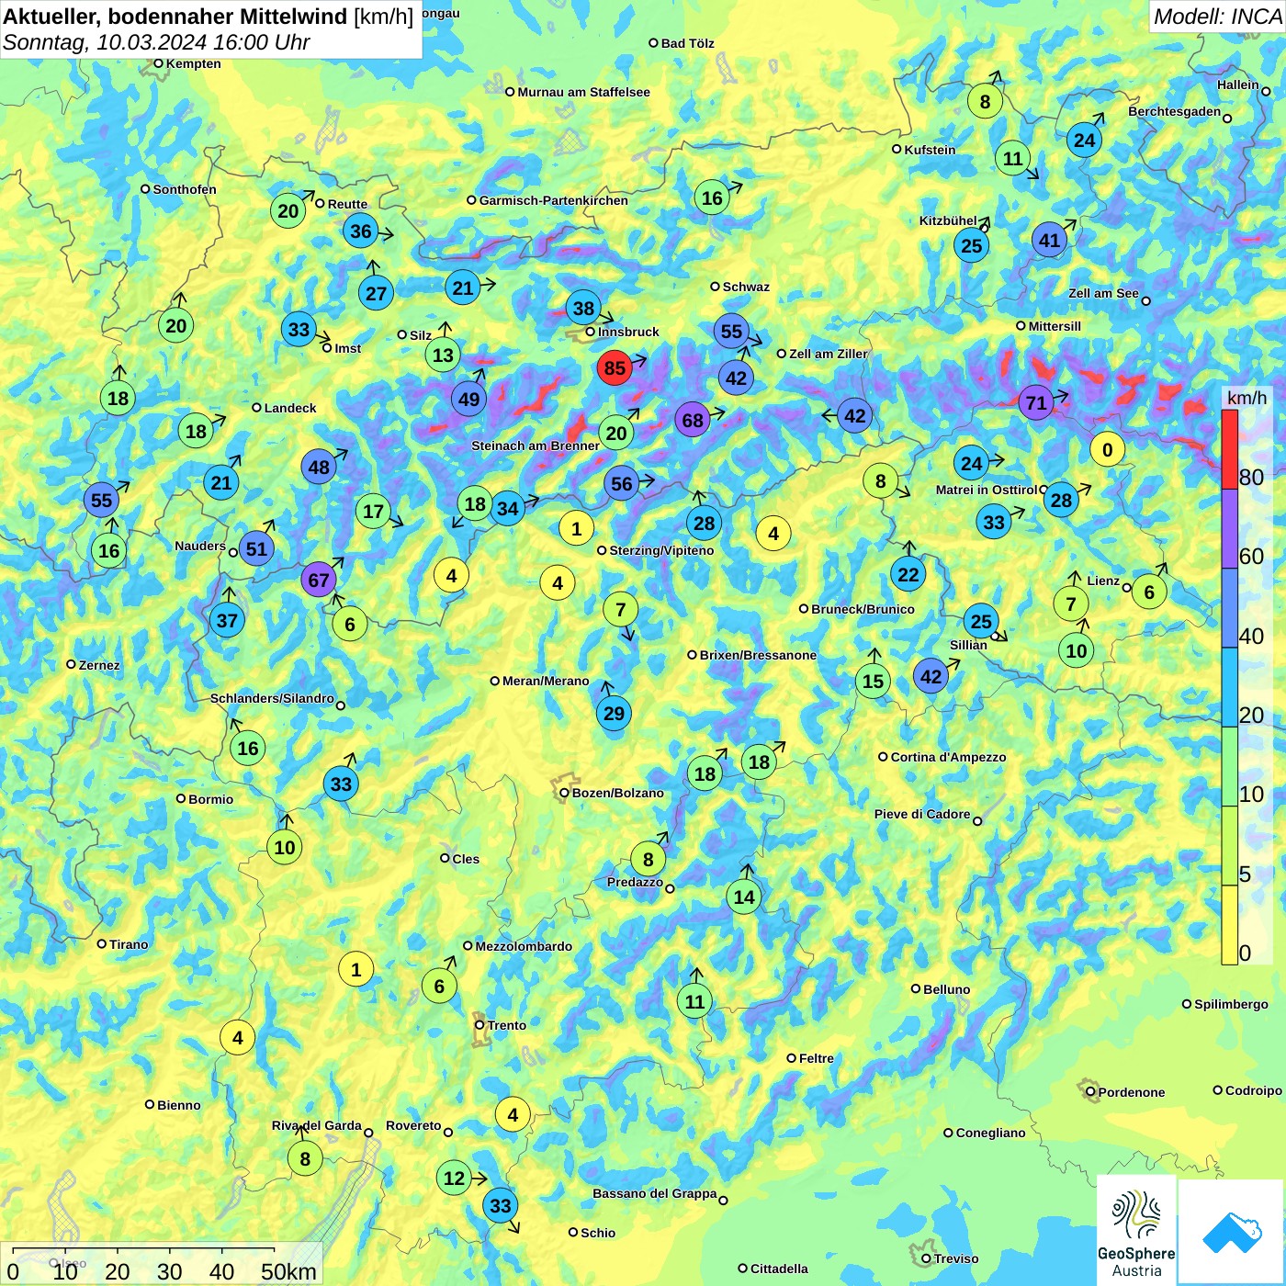Click the Bozen/Bolzano city label
The height and width of the screenshot is (1286, 1286).
point(618,793)
